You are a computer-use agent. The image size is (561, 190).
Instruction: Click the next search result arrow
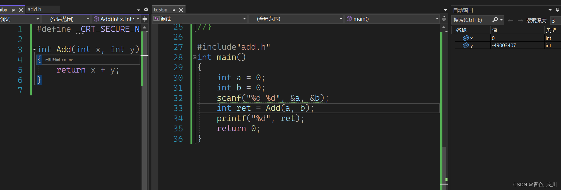520,20
